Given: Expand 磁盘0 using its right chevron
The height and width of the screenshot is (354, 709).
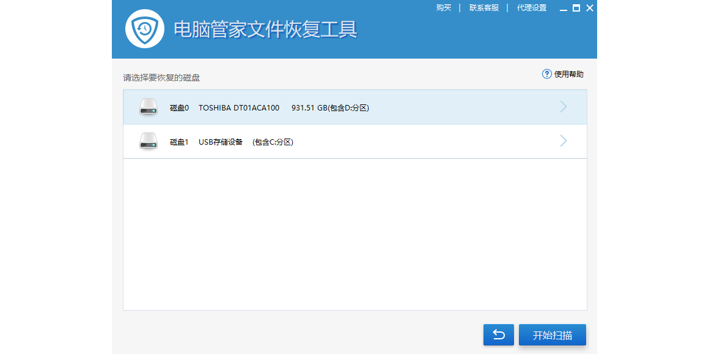Looking at the screenshot, I should (563, 107).
